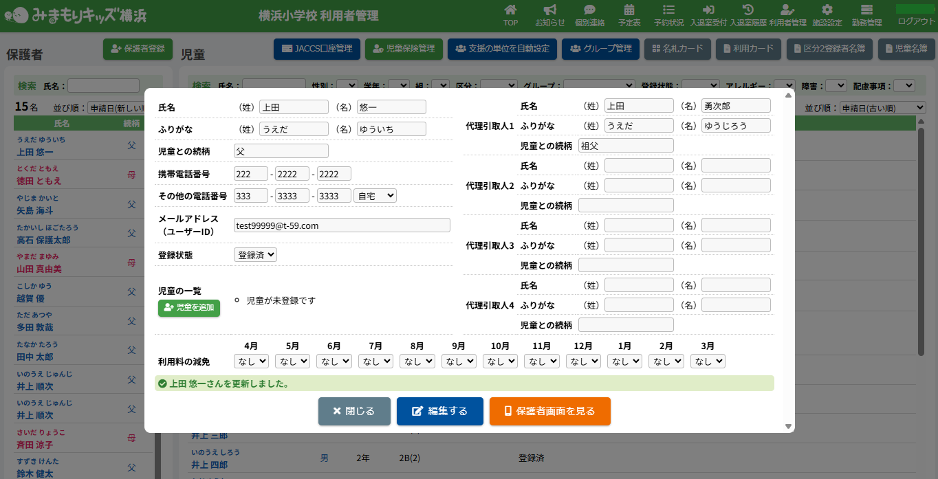The height and width of the screenshot is (479, 938).
Task: Open 入退室履歴 history icon
Action: 748,10
